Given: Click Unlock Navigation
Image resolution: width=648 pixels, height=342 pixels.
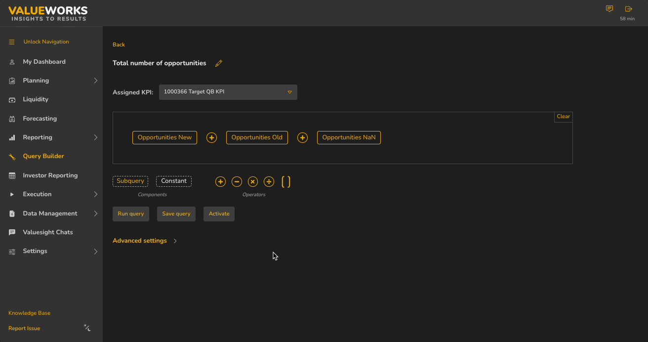Looking at the screenshot, I should pyautogui.click(x=46, y=42).
